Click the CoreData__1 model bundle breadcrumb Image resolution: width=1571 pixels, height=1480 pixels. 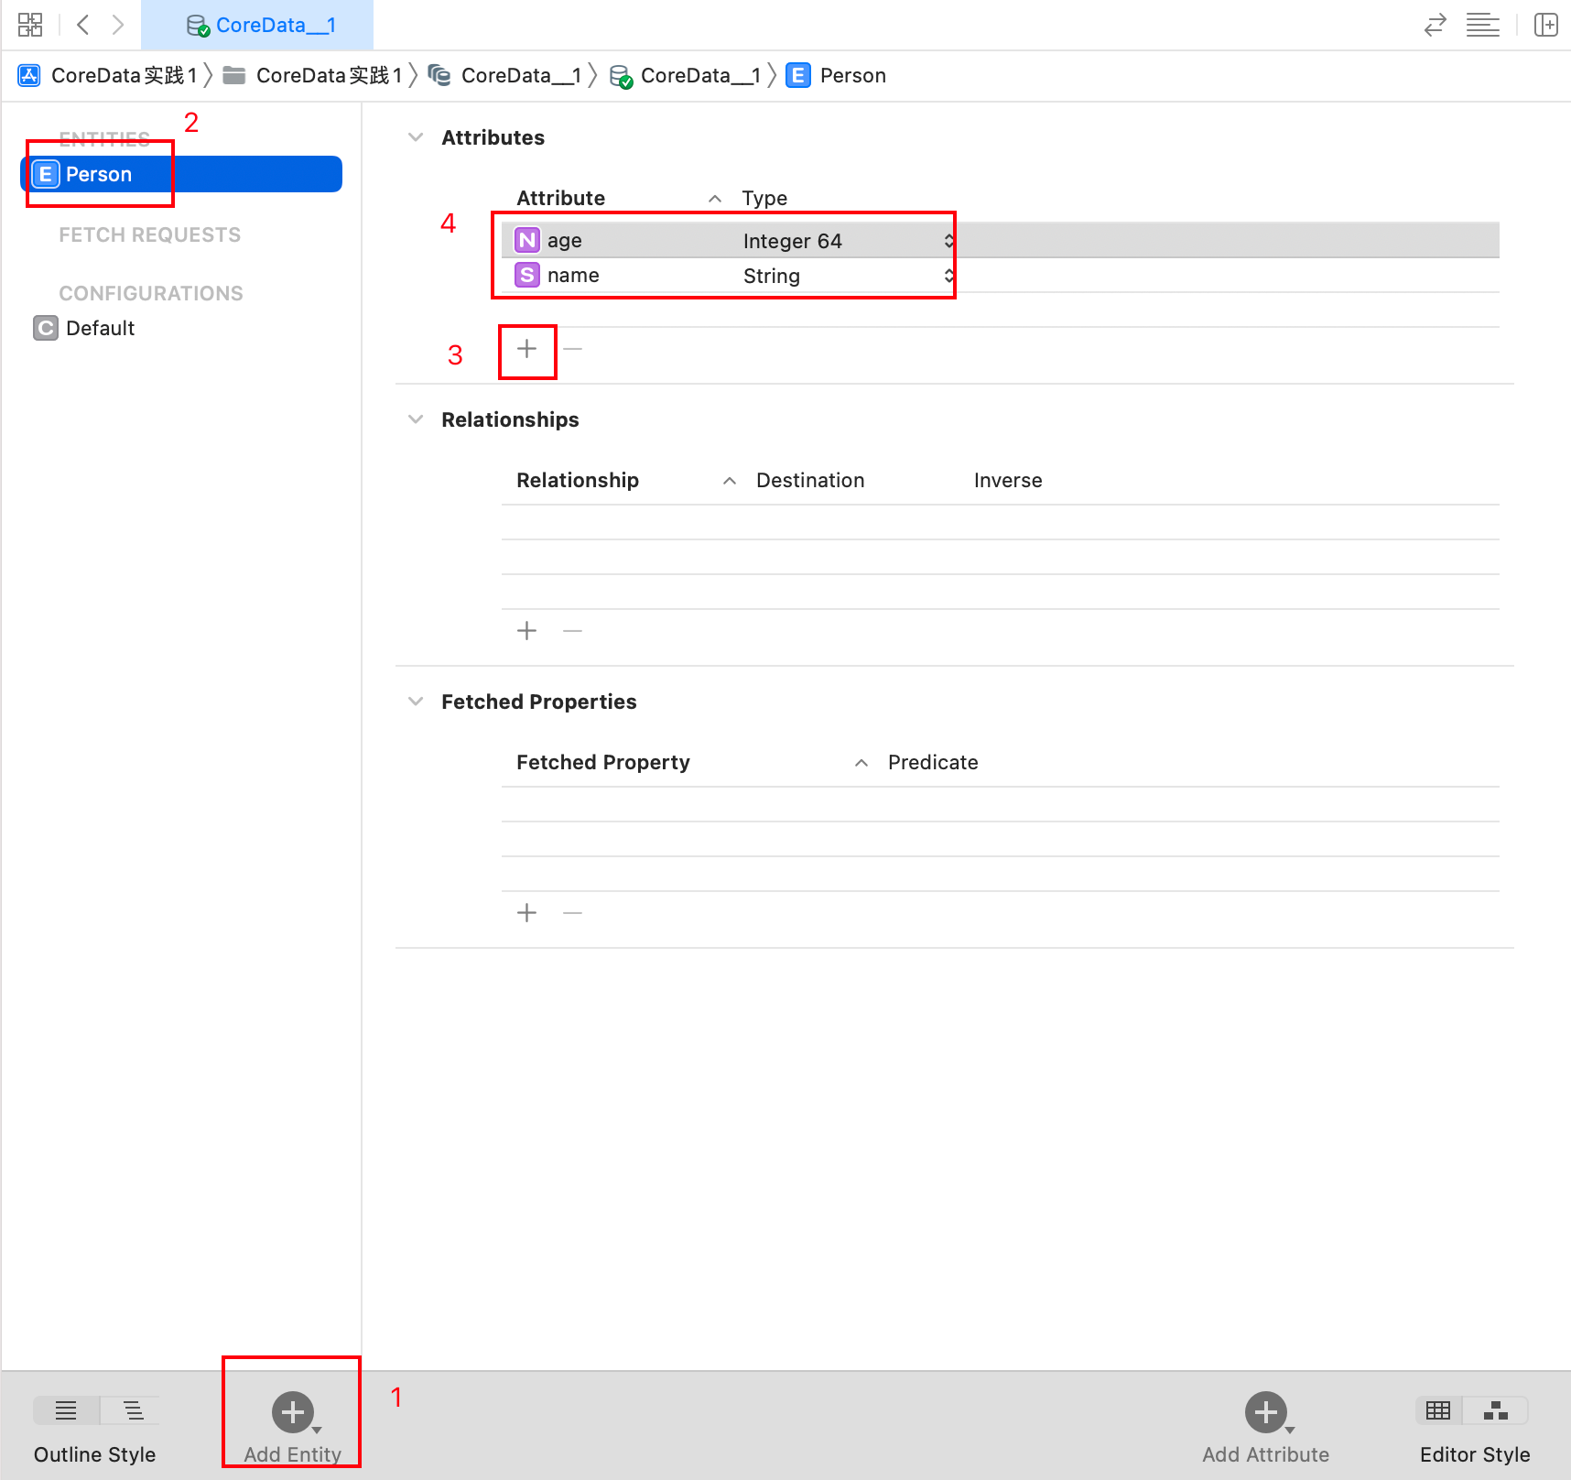504,75
